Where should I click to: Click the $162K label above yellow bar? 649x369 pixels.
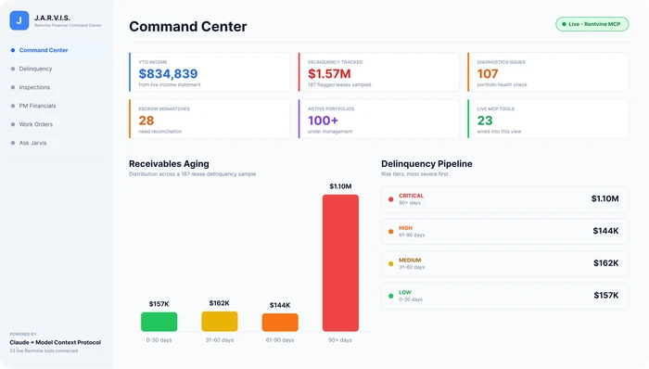(x=220, y=303)
